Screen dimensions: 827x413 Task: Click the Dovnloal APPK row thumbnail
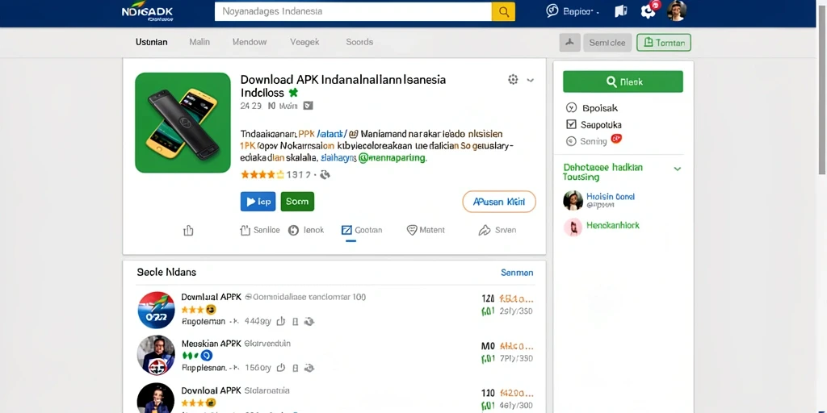coord(156,398)
